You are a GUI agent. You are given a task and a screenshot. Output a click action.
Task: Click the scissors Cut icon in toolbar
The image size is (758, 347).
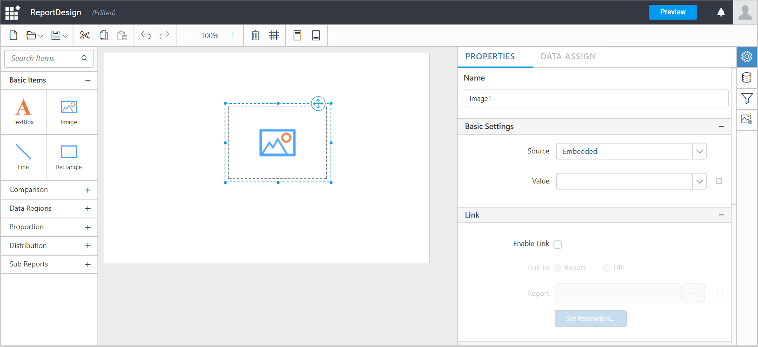point(85,36)
